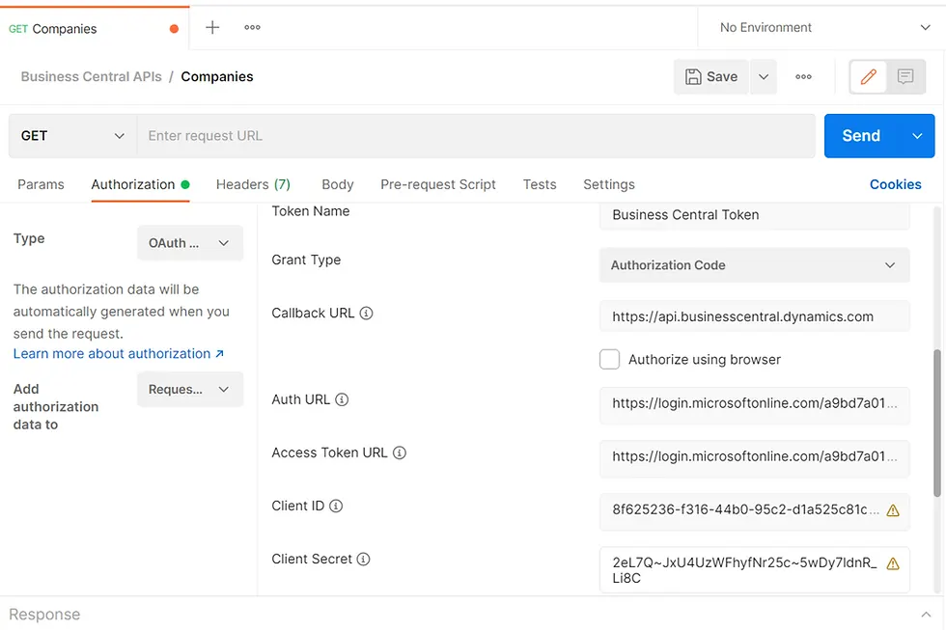Open the GET method dropdown
Viewport: 946px width, 630px height.
tap(72, 136)
